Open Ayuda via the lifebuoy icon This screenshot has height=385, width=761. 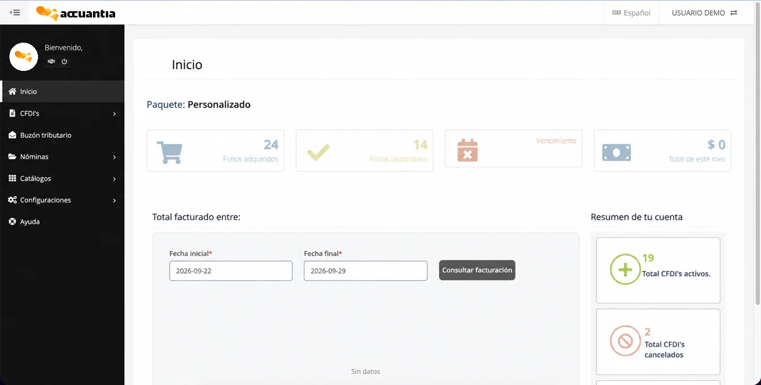coord(12,221)
